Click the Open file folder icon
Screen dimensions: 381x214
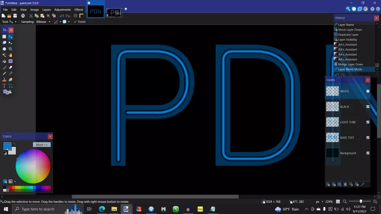[9, 16]
